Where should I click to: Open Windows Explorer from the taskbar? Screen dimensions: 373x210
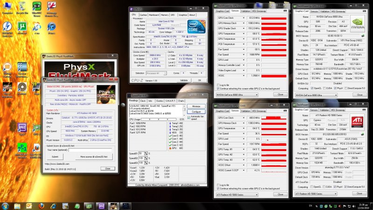coord(17,206)
